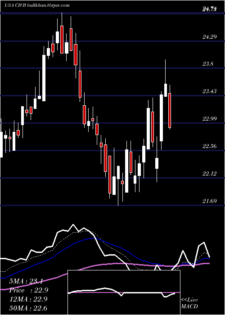Click the 24.29 price axis label
This screenshot has height=315, width=225.
(x=209, y=37)
